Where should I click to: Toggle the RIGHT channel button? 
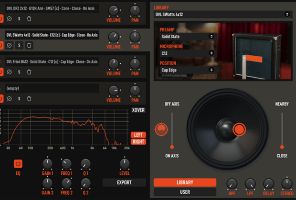[x=138, y=141]
